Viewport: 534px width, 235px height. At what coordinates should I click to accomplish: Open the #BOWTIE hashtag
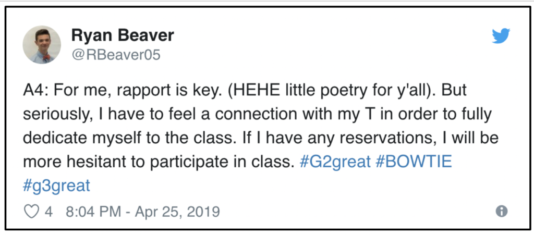[414, 162]
